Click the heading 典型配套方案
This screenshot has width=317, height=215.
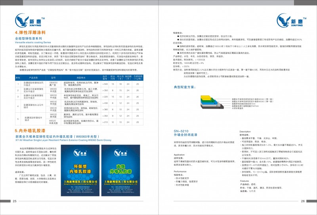click(x=185, y=87)
